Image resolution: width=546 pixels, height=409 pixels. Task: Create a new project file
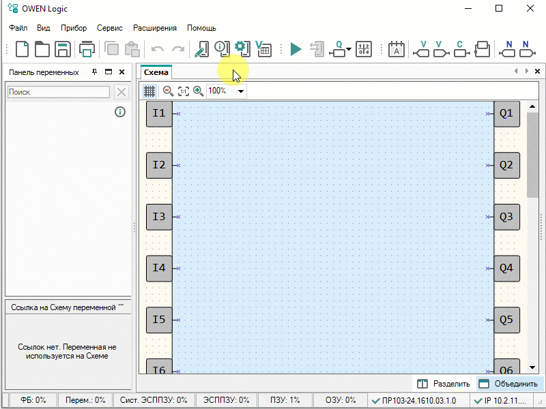click(23, 48)
